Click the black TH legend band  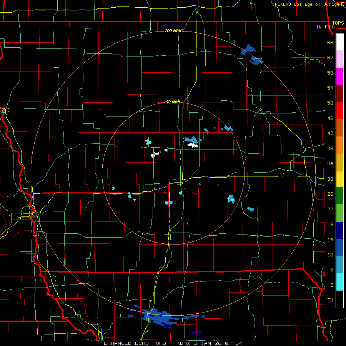click(x=339, y=299)
